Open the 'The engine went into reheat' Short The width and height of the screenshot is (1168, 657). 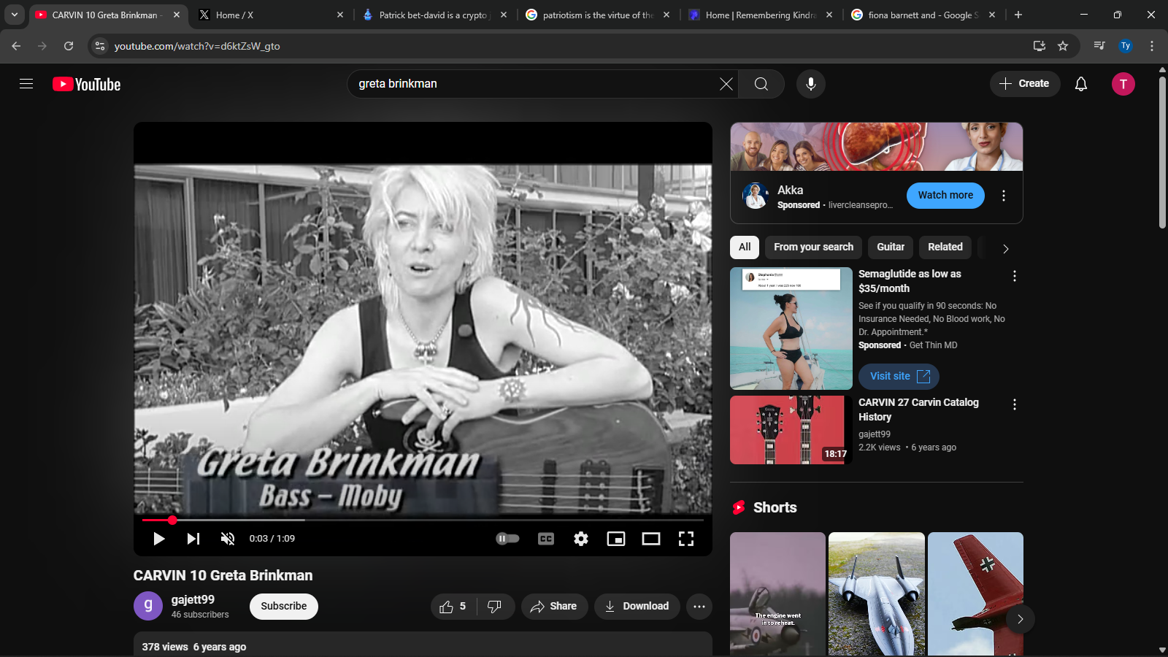(777, 594)
